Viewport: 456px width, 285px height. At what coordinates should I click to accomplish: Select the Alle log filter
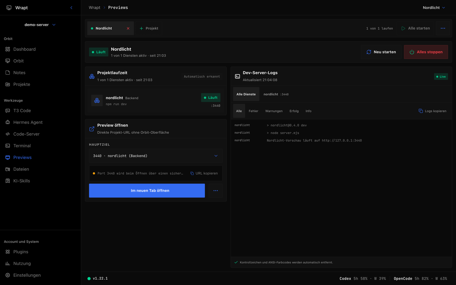pyautogui.click(x=239, y=111)
